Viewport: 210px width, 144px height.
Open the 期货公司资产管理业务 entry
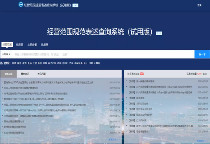point(161,126)
